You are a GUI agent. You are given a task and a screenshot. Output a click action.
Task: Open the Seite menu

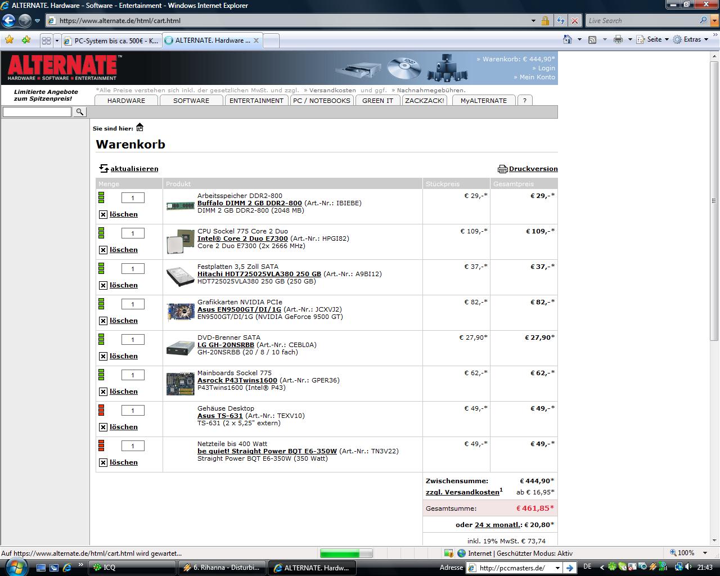pos(653,39)
